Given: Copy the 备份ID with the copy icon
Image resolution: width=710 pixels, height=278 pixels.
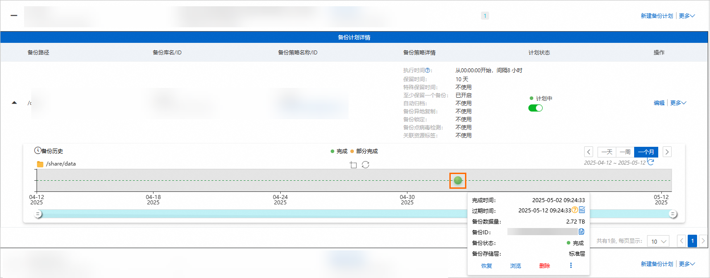Looking at the screenshot, I should tap(581, 231).
